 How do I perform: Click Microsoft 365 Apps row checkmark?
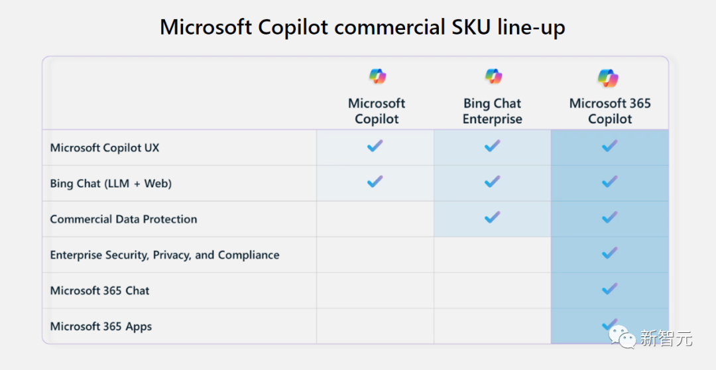(609, 324)
